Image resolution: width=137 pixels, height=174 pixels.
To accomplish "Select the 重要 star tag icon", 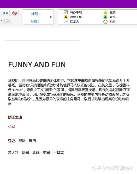I will point(105,12).
